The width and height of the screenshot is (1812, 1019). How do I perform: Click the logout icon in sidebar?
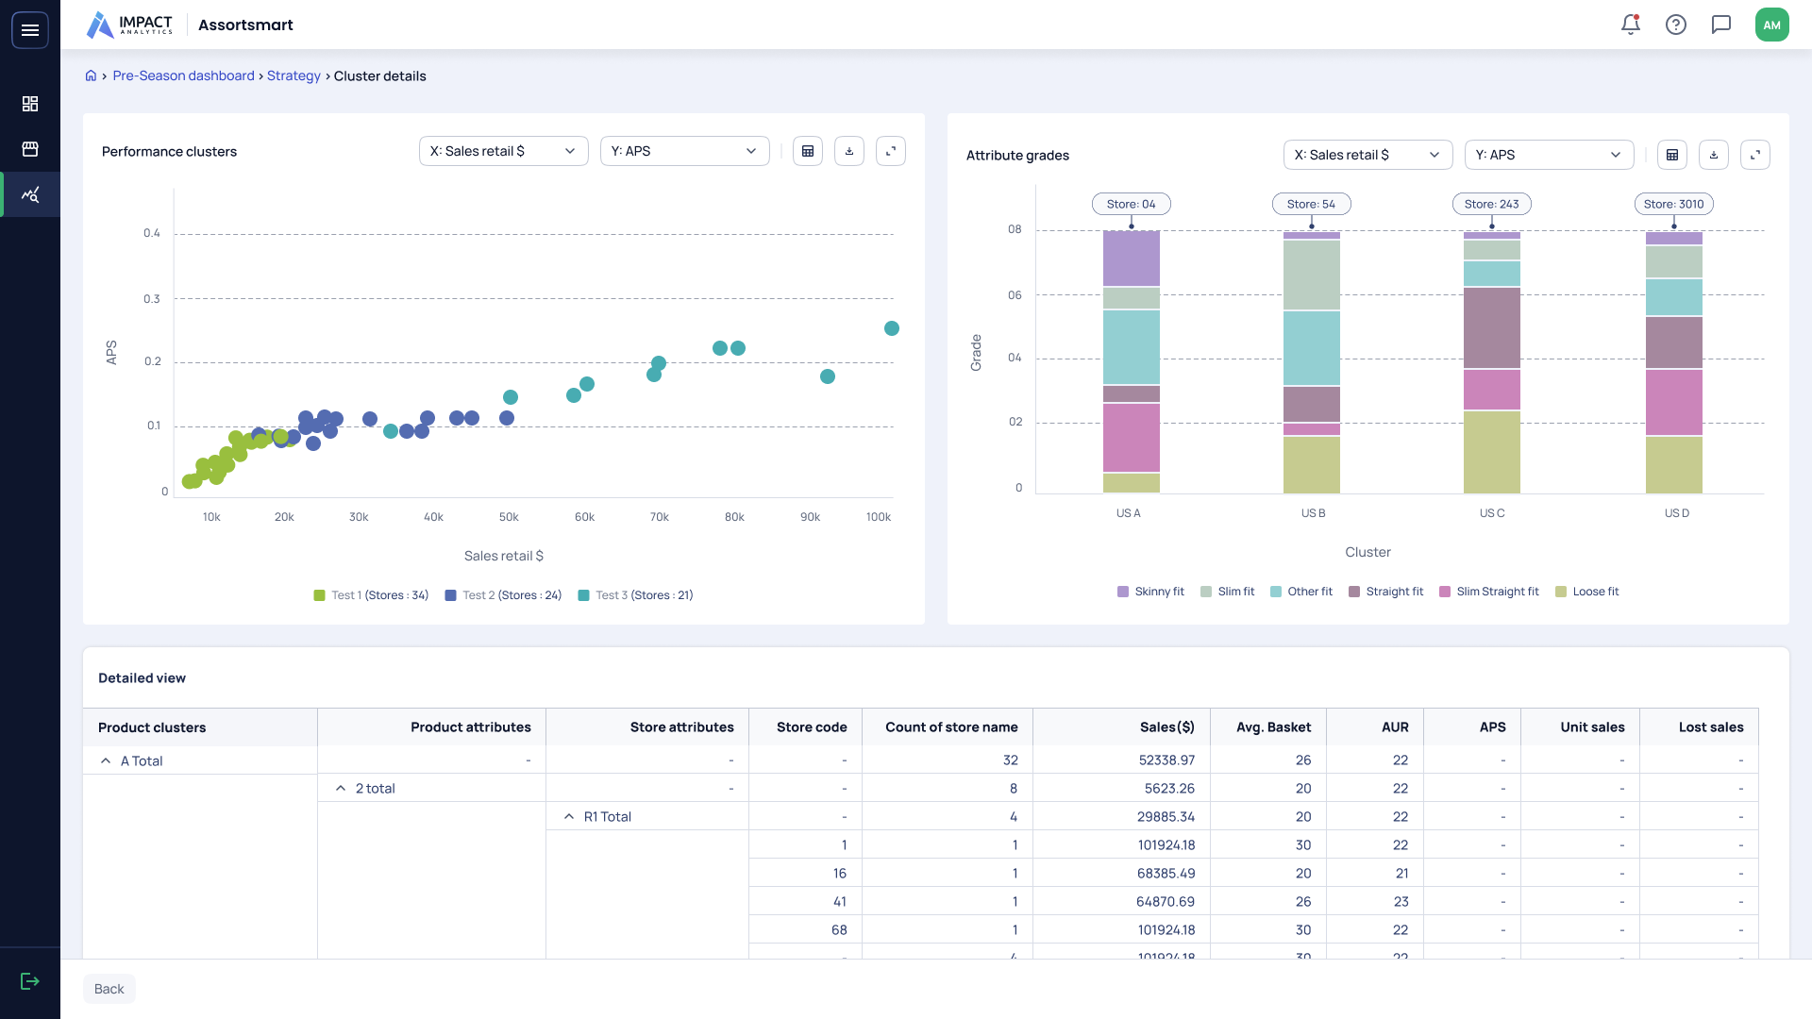pyautogui.click(x=30, y=981)
